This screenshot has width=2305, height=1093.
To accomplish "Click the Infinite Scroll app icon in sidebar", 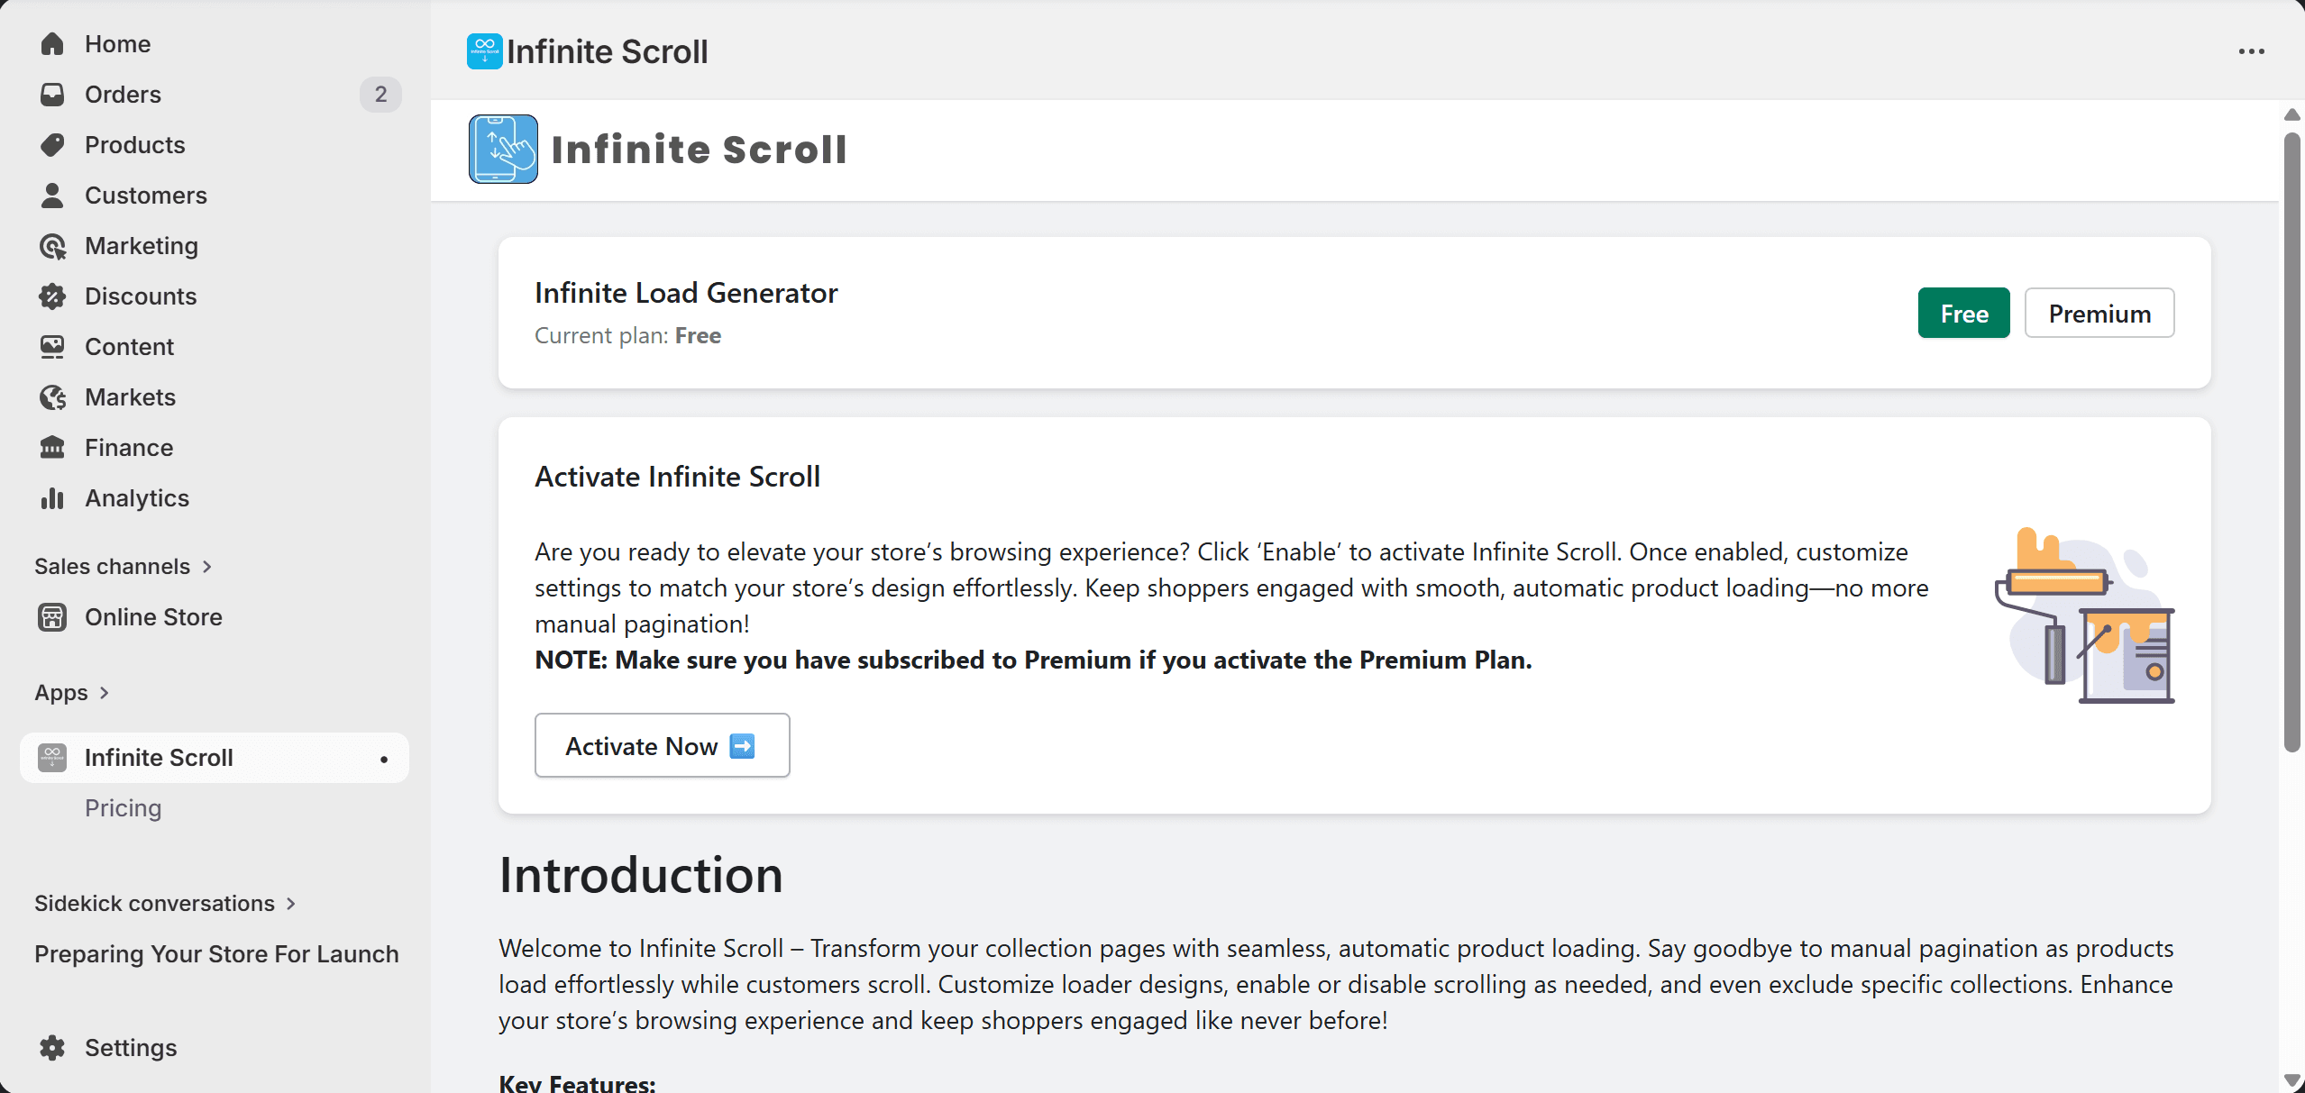I will pyautogui.click(x=51, y=757).
